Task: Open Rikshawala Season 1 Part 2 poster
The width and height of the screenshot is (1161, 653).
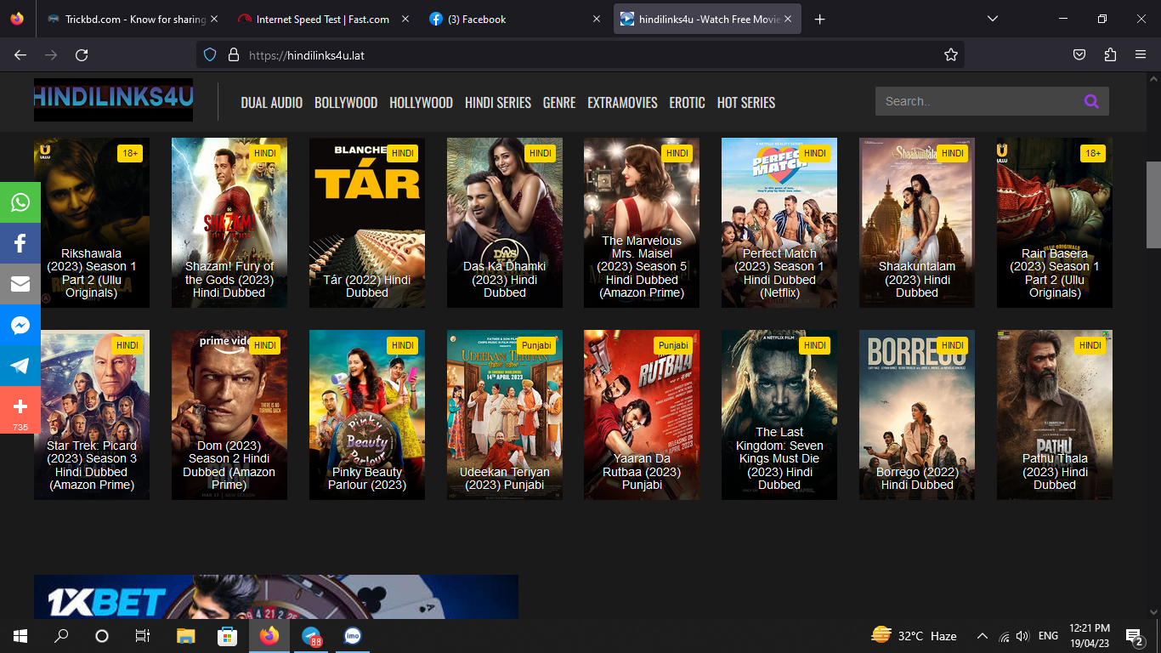Action: pyautogui.click(x=92, y=223)
